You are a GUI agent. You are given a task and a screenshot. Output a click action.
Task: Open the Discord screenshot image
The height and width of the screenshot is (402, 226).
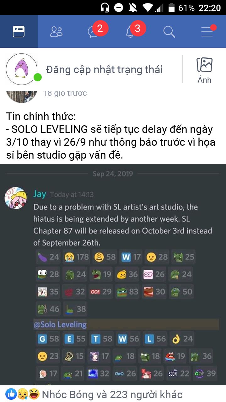(x=113, y=274)
